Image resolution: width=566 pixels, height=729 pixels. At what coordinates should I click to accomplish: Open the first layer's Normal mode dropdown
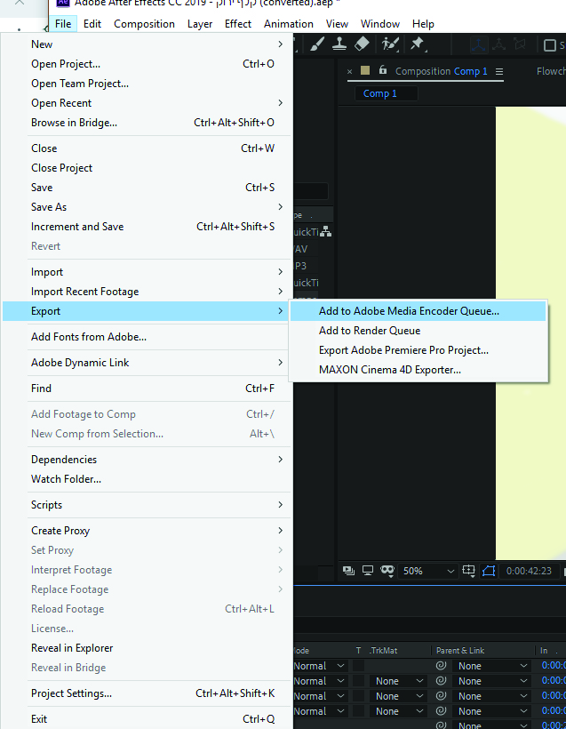tap(320, 666)
